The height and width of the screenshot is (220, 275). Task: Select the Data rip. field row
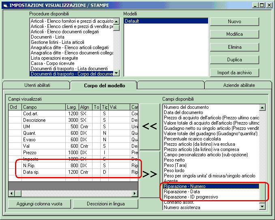point(73,172)
